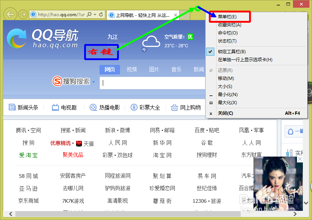Click the search text input box

(x=153, y=83)
